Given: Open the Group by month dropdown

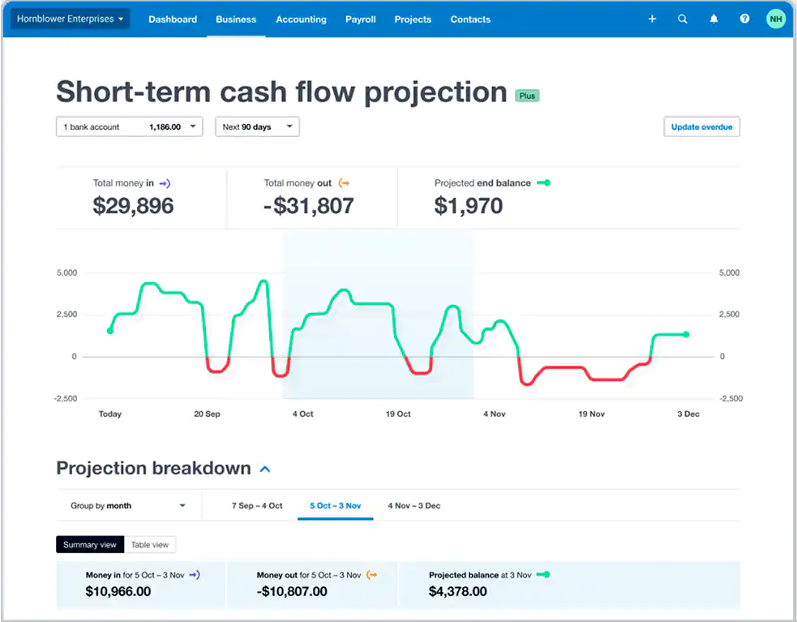Looking at the screenshot, I should [x=126, y=504].
